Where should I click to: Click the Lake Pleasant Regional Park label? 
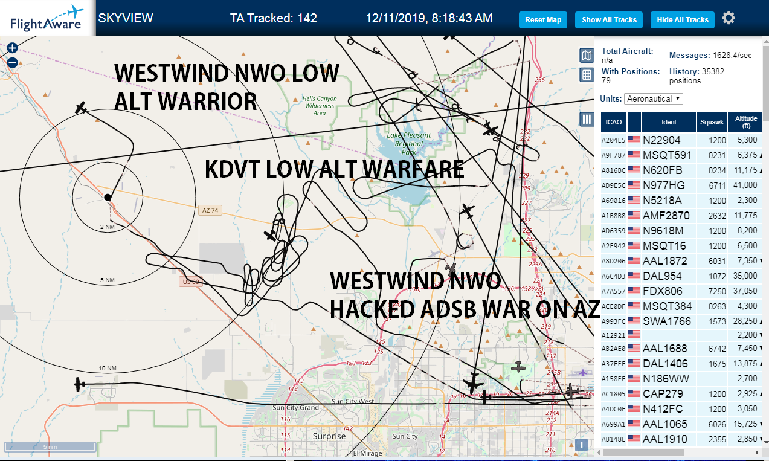coord(409,144)
